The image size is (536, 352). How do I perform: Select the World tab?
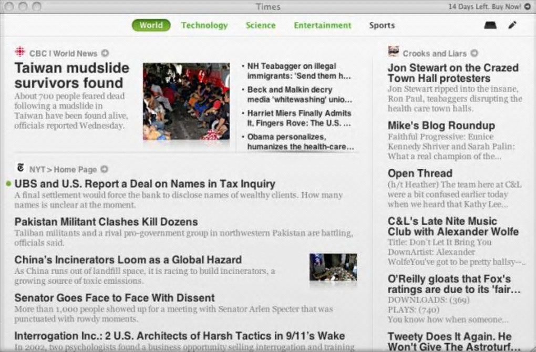(151, 25)
